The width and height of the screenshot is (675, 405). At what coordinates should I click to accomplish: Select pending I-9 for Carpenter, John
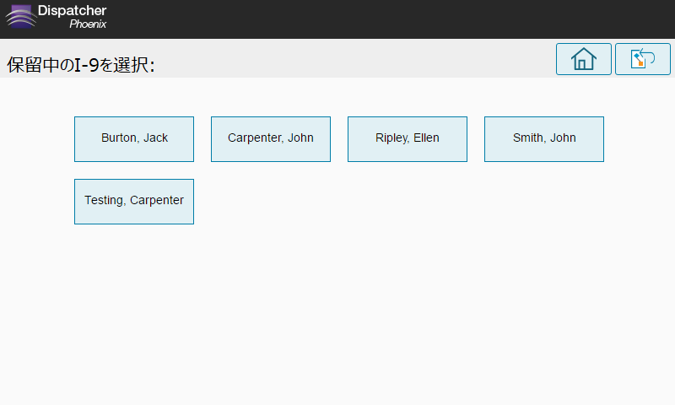tap(271, 139)
